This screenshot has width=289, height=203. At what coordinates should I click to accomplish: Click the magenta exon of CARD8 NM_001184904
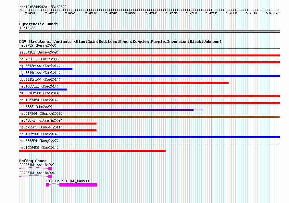point(50,177)
